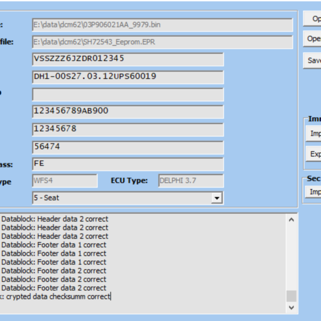Viewport: 321px width, 321px height.
Task: Click the Save button at right
Action: click(x=312, y=61)
